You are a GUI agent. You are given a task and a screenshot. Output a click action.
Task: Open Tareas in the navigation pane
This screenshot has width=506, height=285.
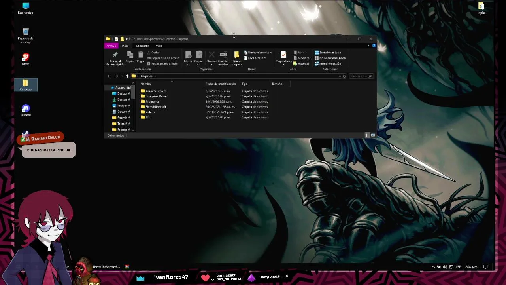121,123
